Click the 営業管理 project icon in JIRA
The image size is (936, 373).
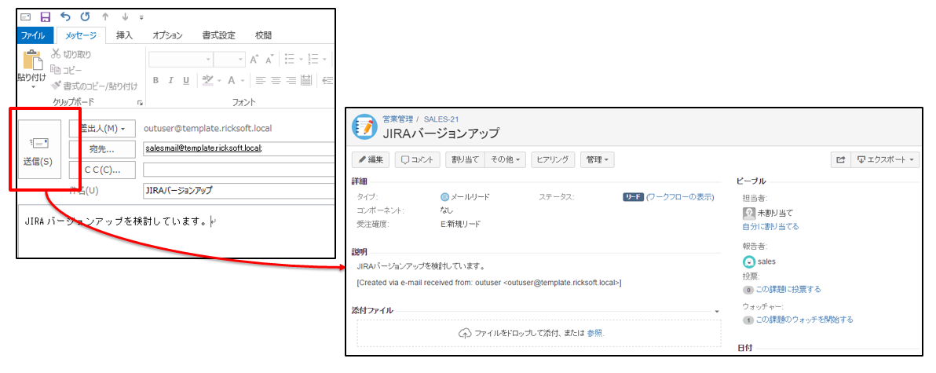point(364,127)
